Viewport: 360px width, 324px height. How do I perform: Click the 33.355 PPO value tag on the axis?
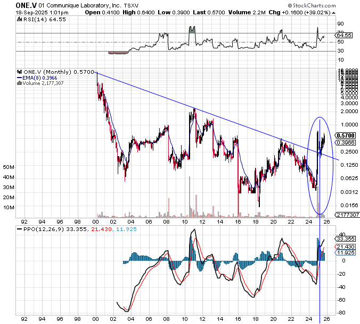coord(346,239)
